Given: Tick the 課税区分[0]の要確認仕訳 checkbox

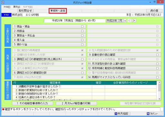Looking at the screenshot, I should (x=82, y=73).
